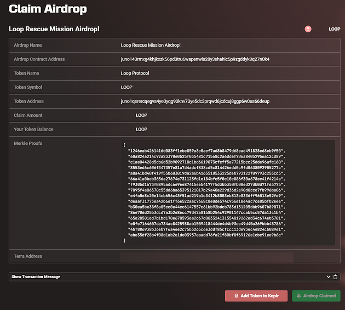Select the Token Address juno1qsrercq value
Image resolution: width=345 pixels, height=310 pixels.
pyautogui.click(x=195, y=101)
